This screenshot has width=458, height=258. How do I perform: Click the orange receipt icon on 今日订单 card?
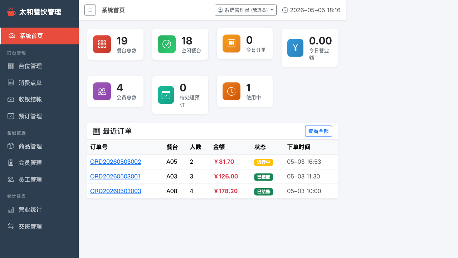(232, 43)
